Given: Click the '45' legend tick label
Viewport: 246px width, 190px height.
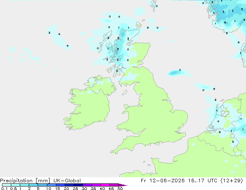Looking at the screenshot, I should 111,188.
